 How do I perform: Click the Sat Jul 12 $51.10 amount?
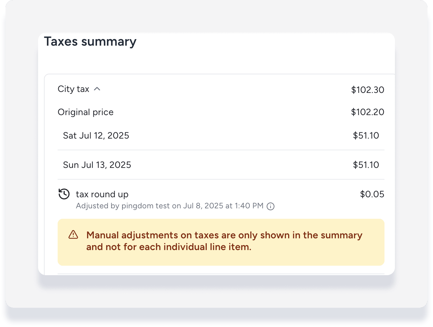366,136
